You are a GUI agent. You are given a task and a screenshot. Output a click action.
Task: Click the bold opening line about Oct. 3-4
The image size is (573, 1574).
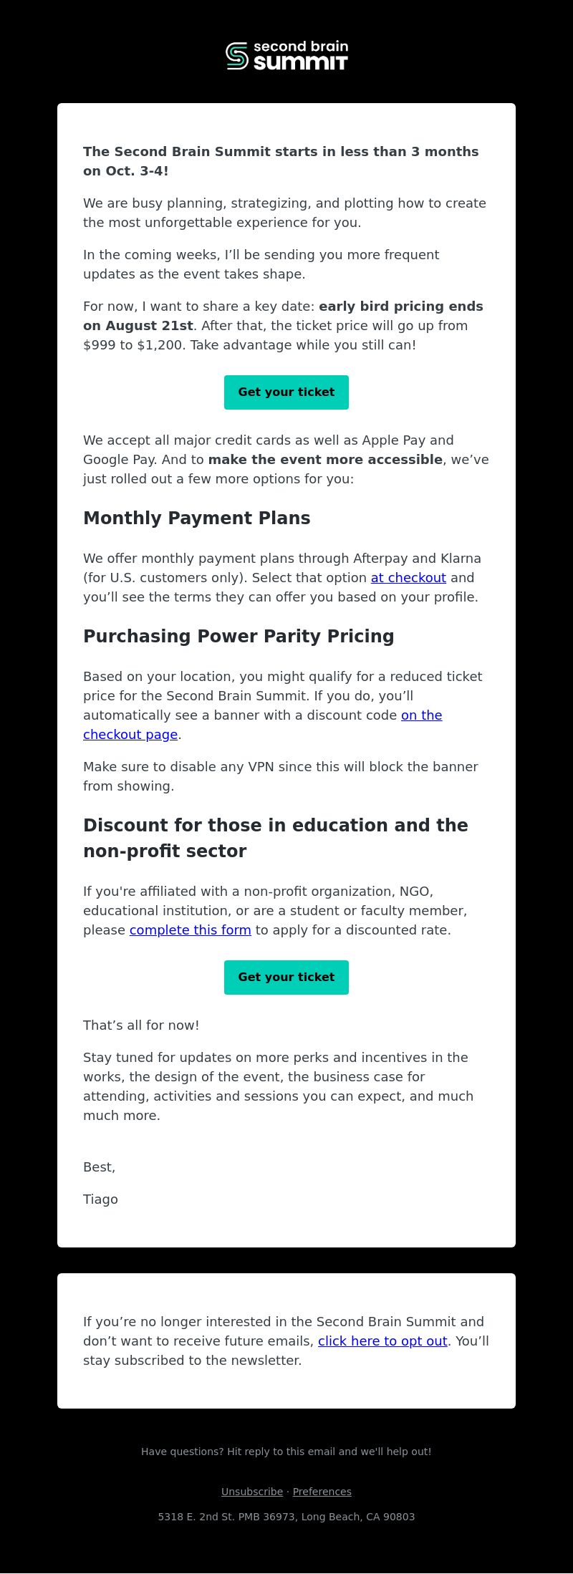point(281,161)
